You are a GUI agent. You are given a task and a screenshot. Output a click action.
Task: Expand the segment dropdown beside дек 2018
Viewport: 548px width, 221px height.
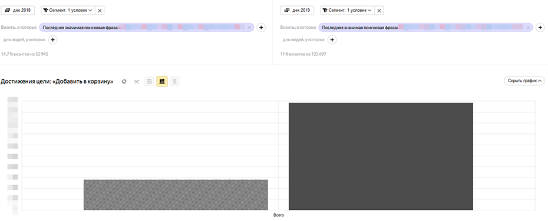tap(68, 11)
